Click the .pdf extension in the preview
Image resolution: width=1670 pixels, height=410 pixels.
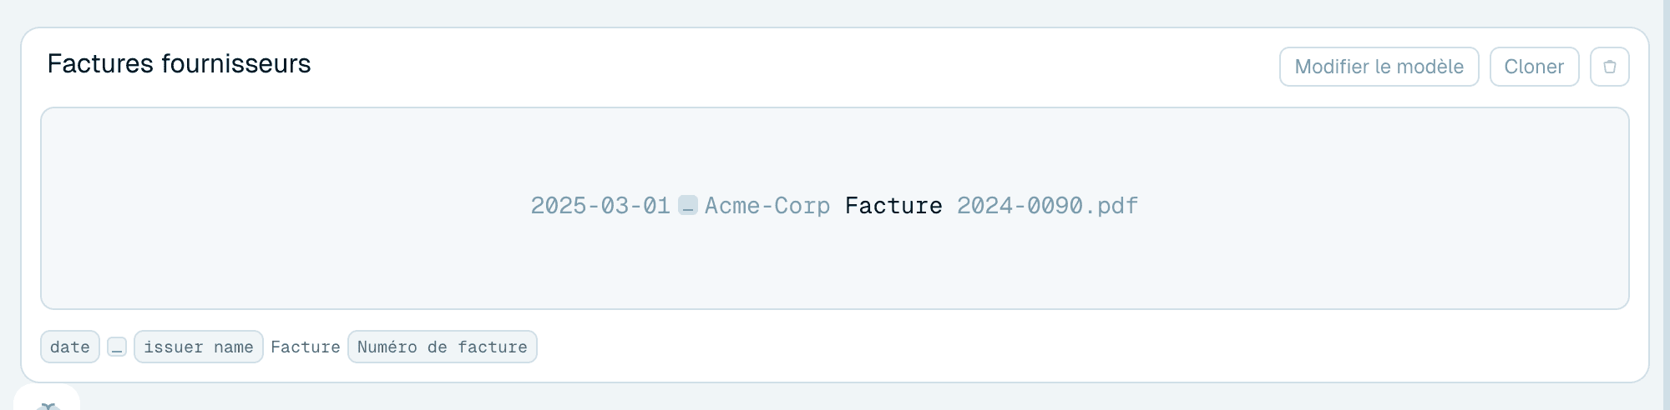coord(1111,206)
